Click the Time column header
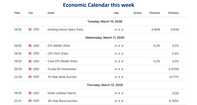Screen dimensions: 197x105 pos(17,13)
